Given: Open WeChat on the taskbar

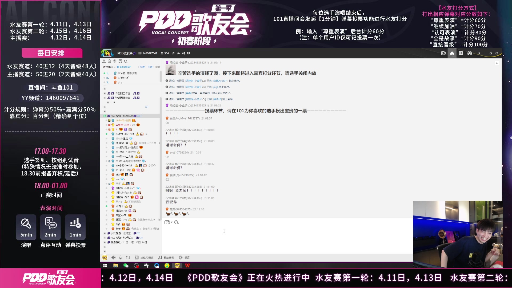Looking at the screenshot, I should (x=126, y=266).
